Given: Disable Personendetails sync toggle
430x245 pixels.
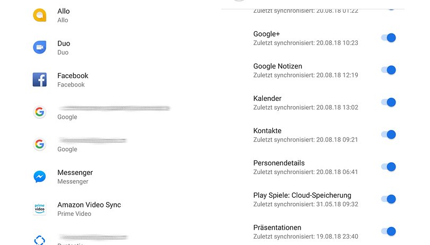Looking at the screenshot, I should (389, 167).
